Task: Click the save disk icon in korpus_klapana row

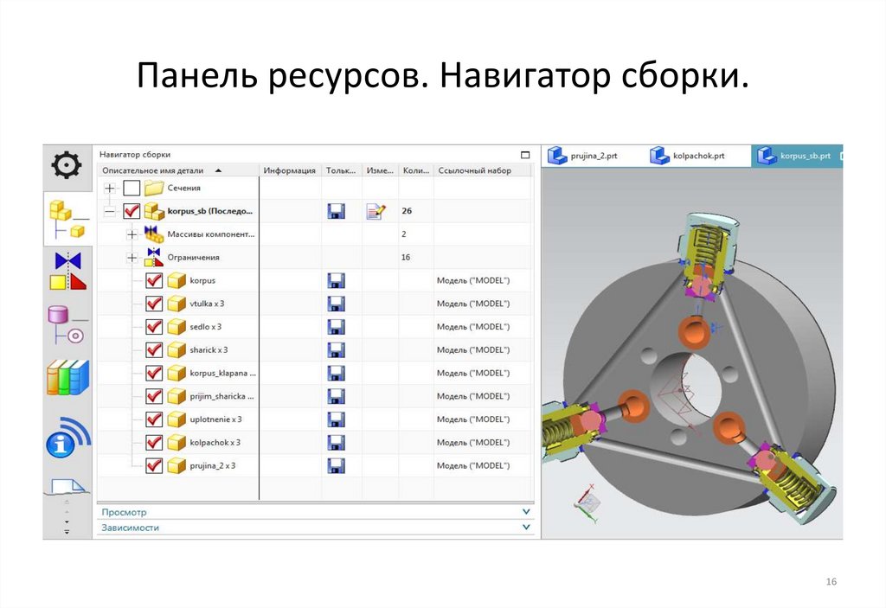Action: (x=337, y=374)
